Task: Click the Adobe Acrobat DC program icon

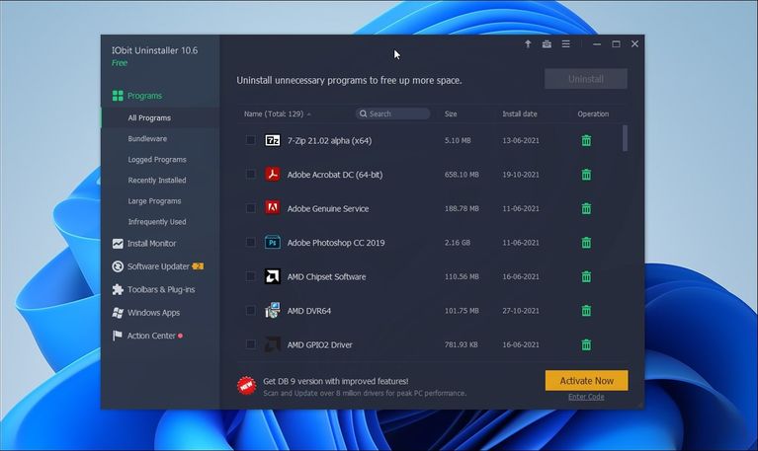Action: 273,175
